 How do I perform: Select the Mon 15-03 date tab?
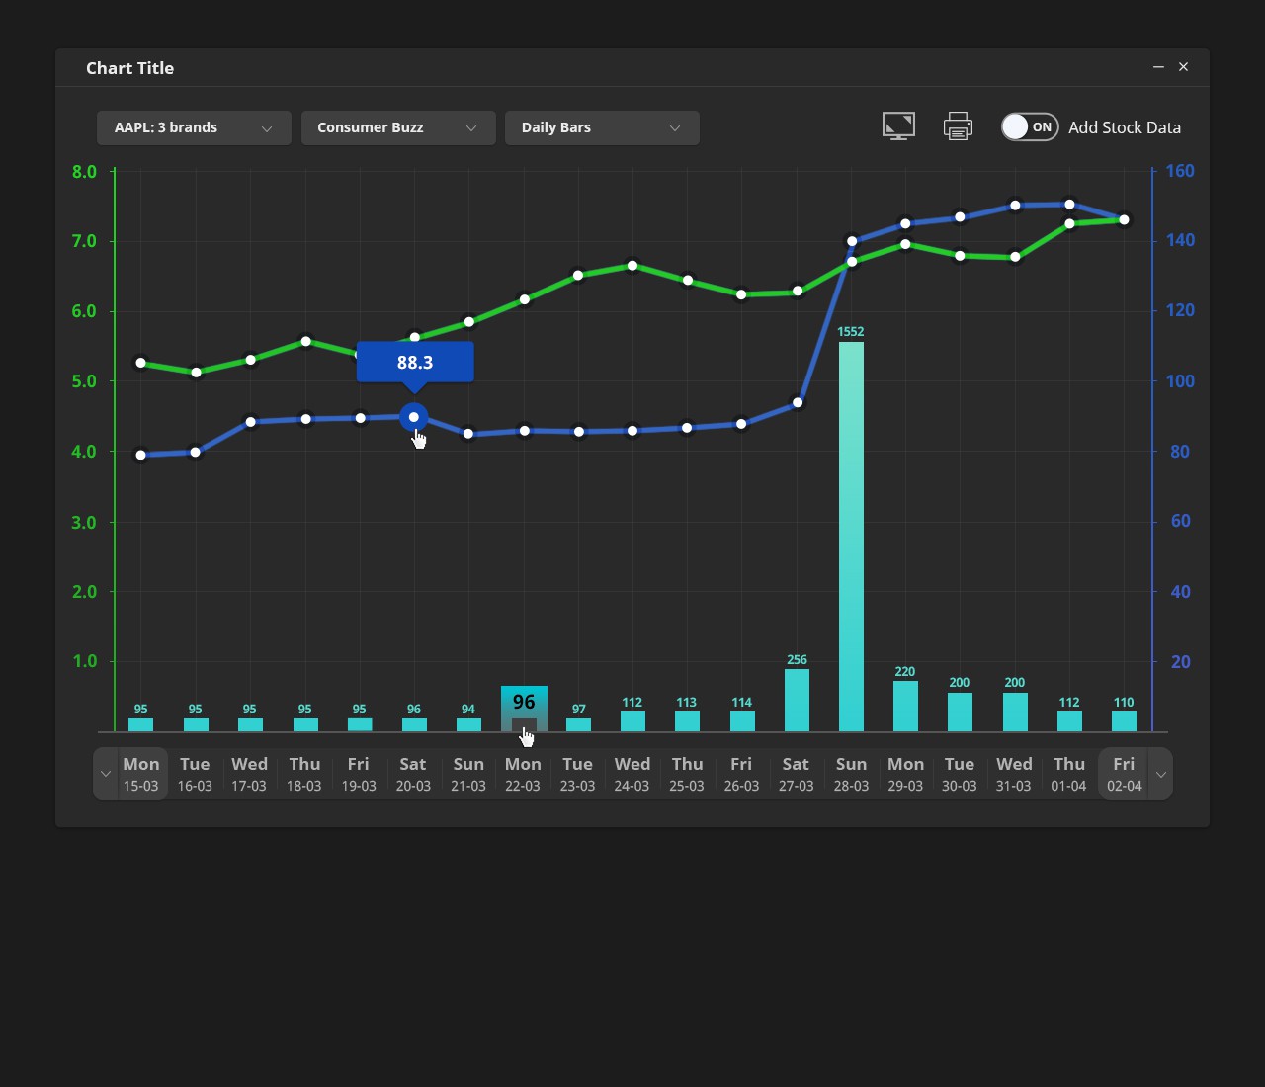(x=141, y=774)
